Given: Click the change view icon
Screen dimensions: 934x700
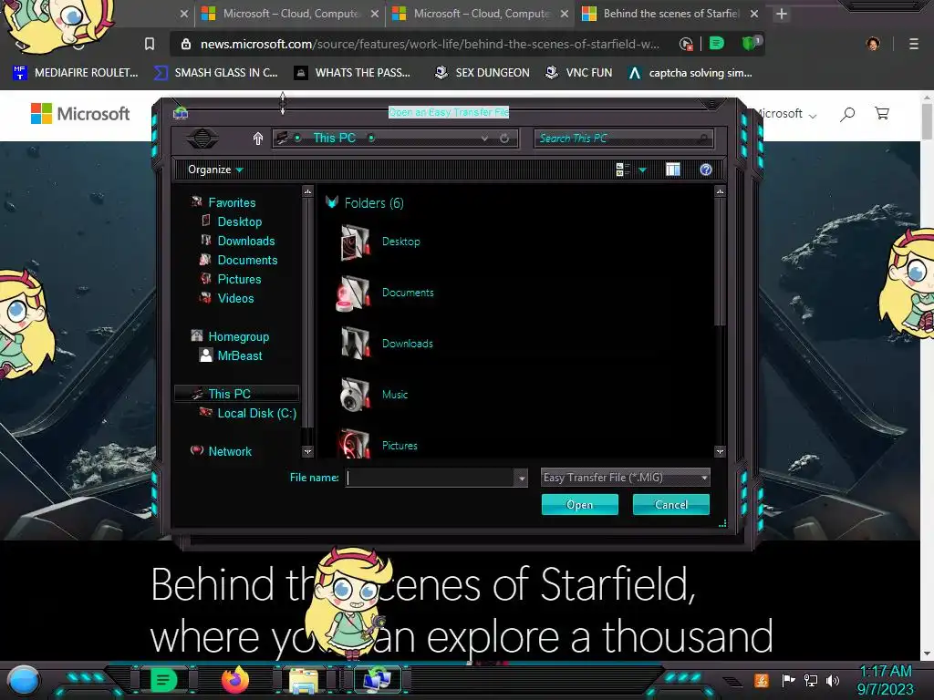Looking at the screenshot, I should (622, 170).
